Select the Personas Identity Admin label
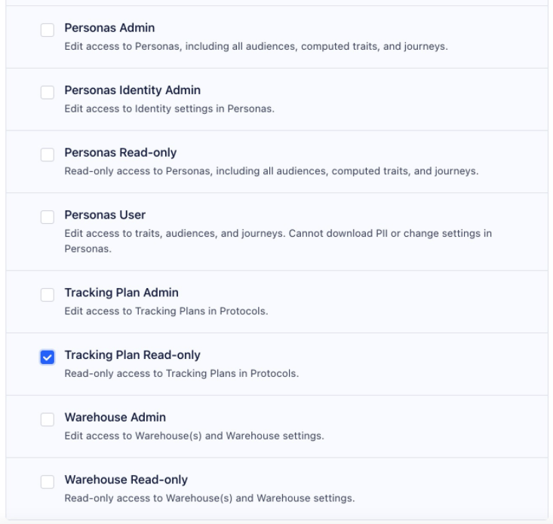This screenshot has height=524, width=553. [132, 91]
